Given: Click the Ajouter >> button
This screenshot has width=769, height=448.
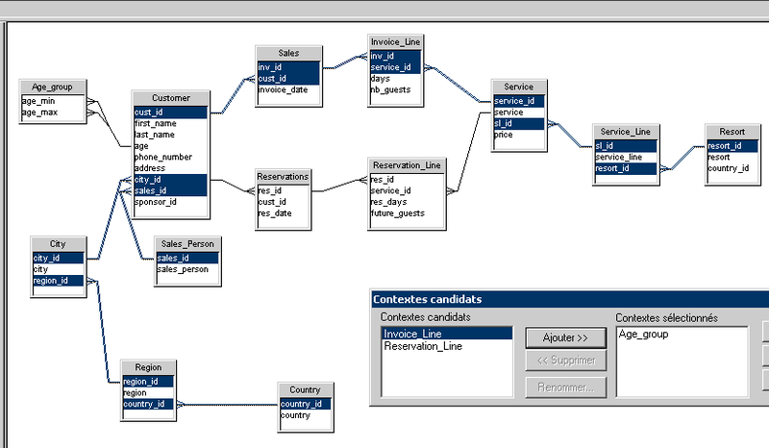Looking at the screenshot, I should click(564, 336).
